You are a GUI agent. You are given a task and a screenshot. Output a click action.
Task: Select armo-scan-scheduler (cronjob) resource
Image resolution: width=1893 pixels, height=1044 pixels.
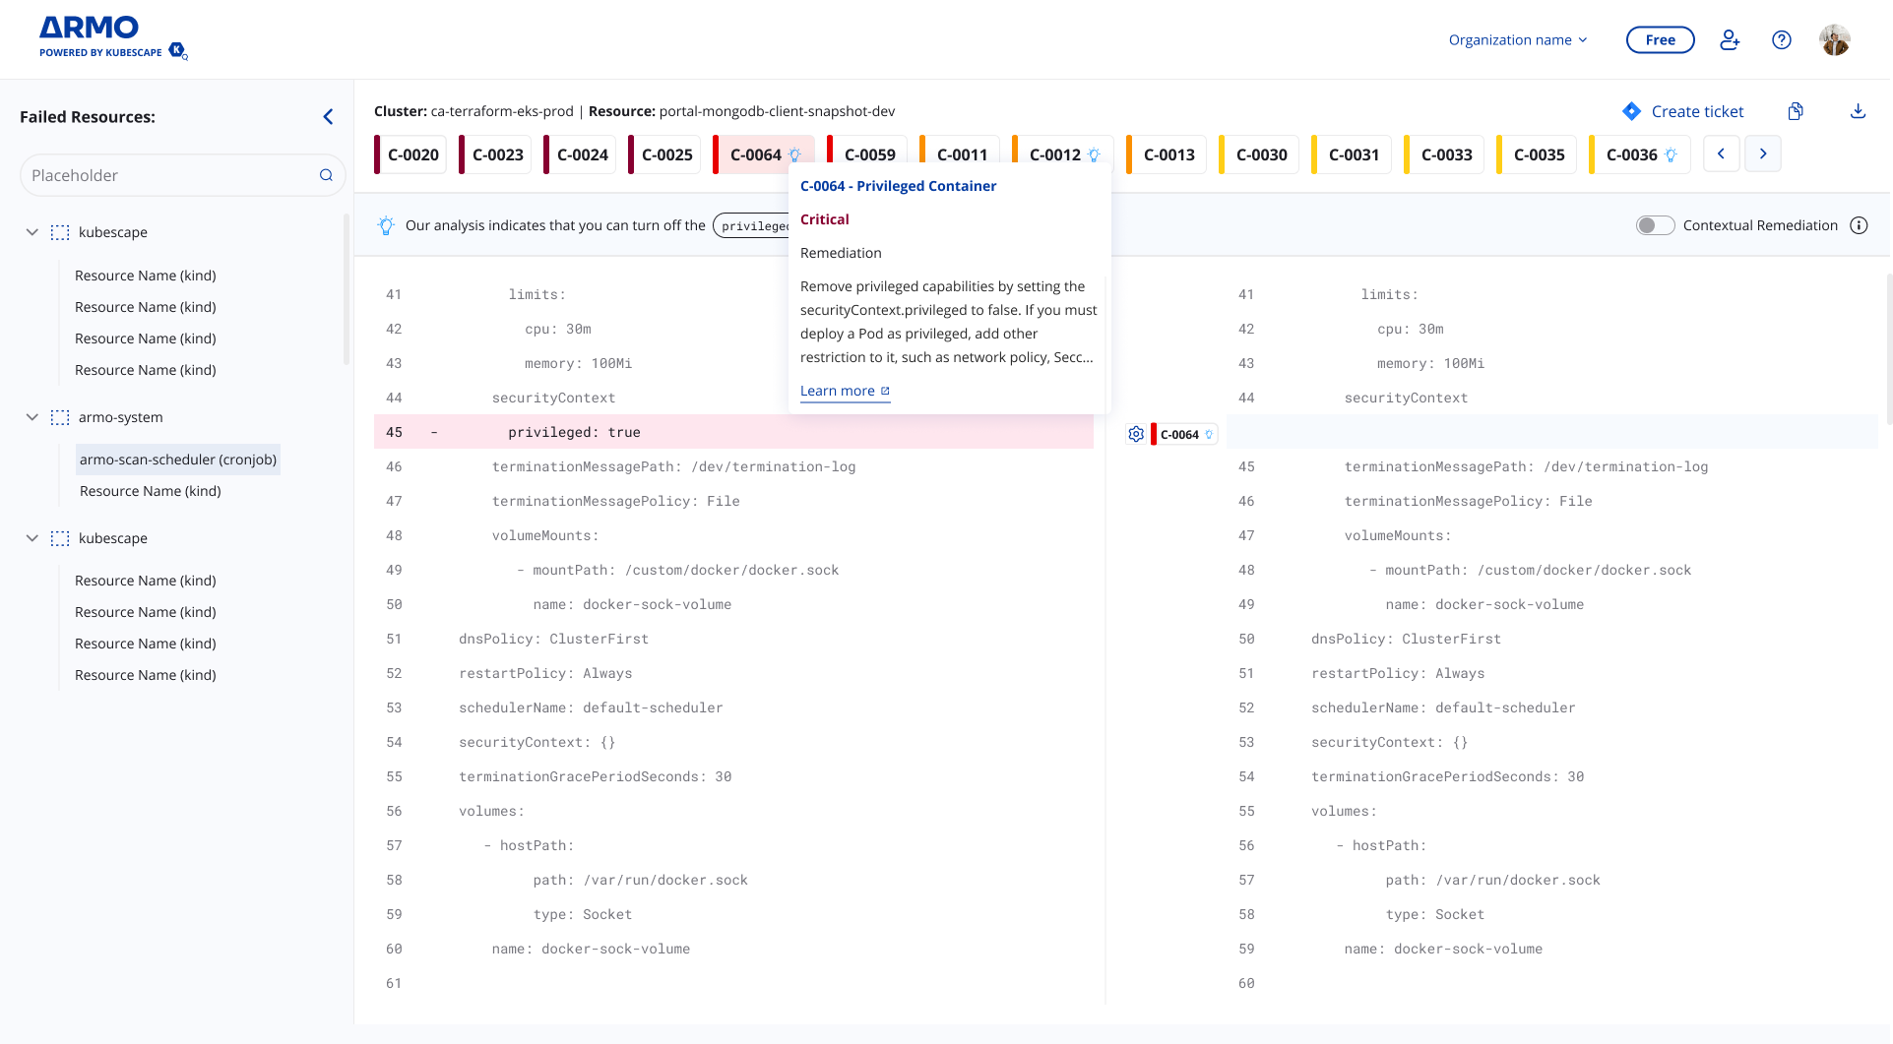(177, 460)
